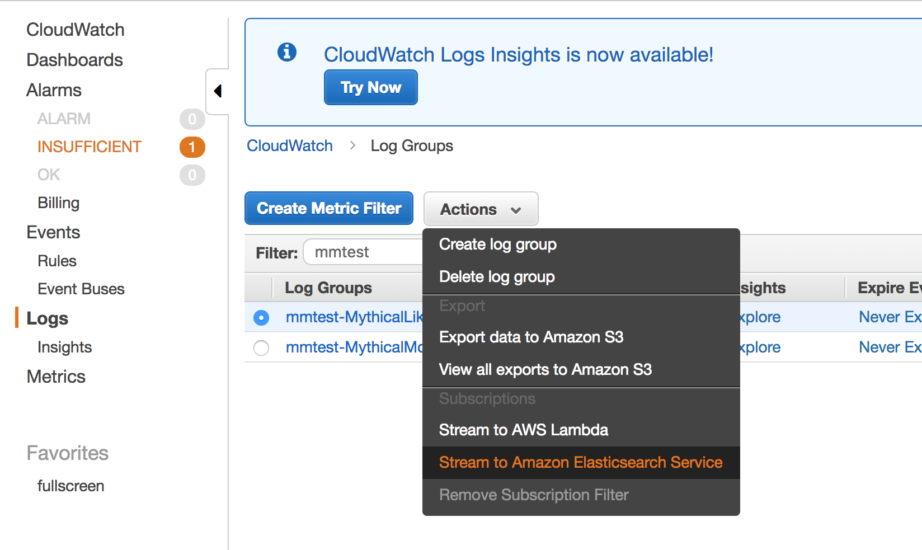
Task: Open Dashboards in the sidebar
Action: pyautogui.click(x=75, y=60)
